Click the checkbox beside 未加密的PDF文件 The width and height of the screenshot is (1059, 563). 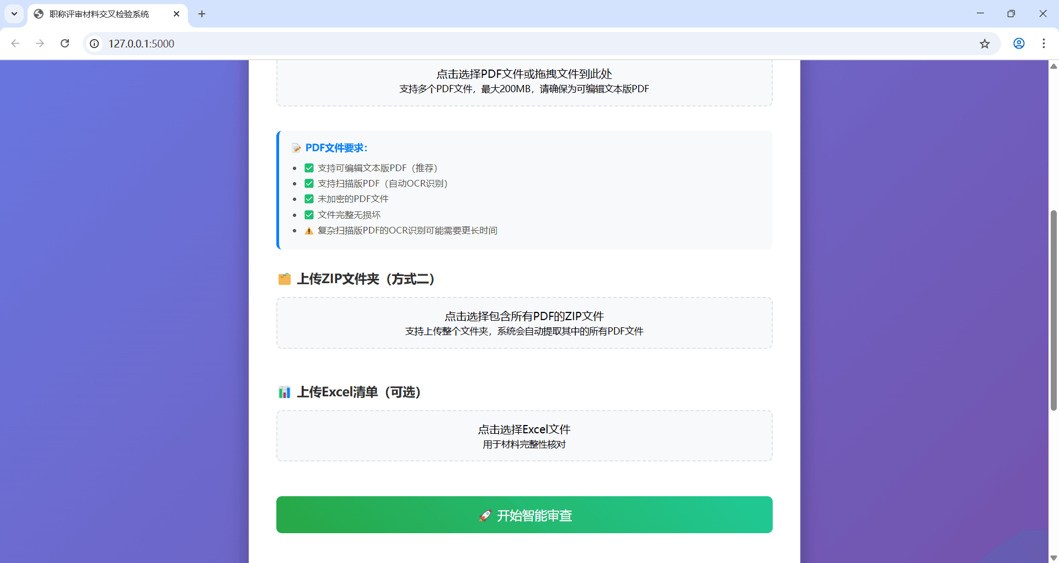click(309, 199)
